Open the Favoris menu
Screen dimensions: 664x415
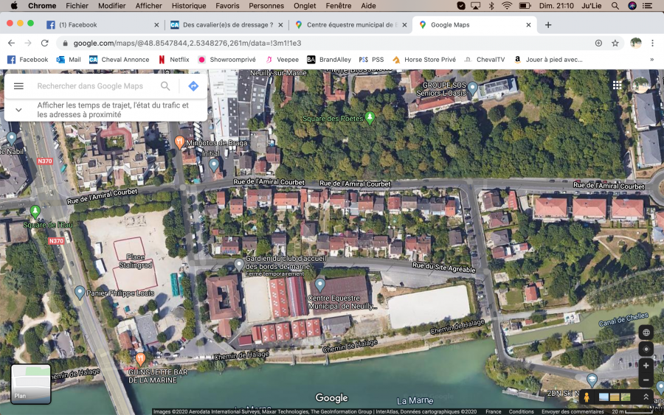coord(227,6)
